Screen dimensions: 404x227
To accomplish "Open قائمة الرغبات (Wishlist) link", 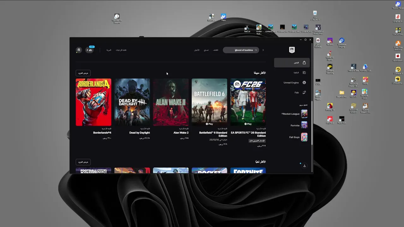I will coord(121,50).
